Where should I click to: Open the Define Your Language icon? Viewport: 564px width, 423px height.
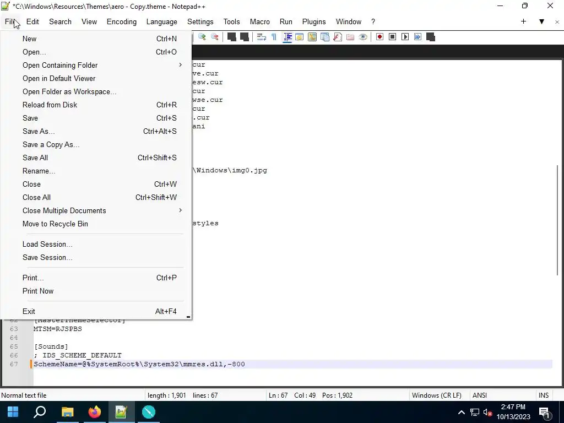pos(299,37)
